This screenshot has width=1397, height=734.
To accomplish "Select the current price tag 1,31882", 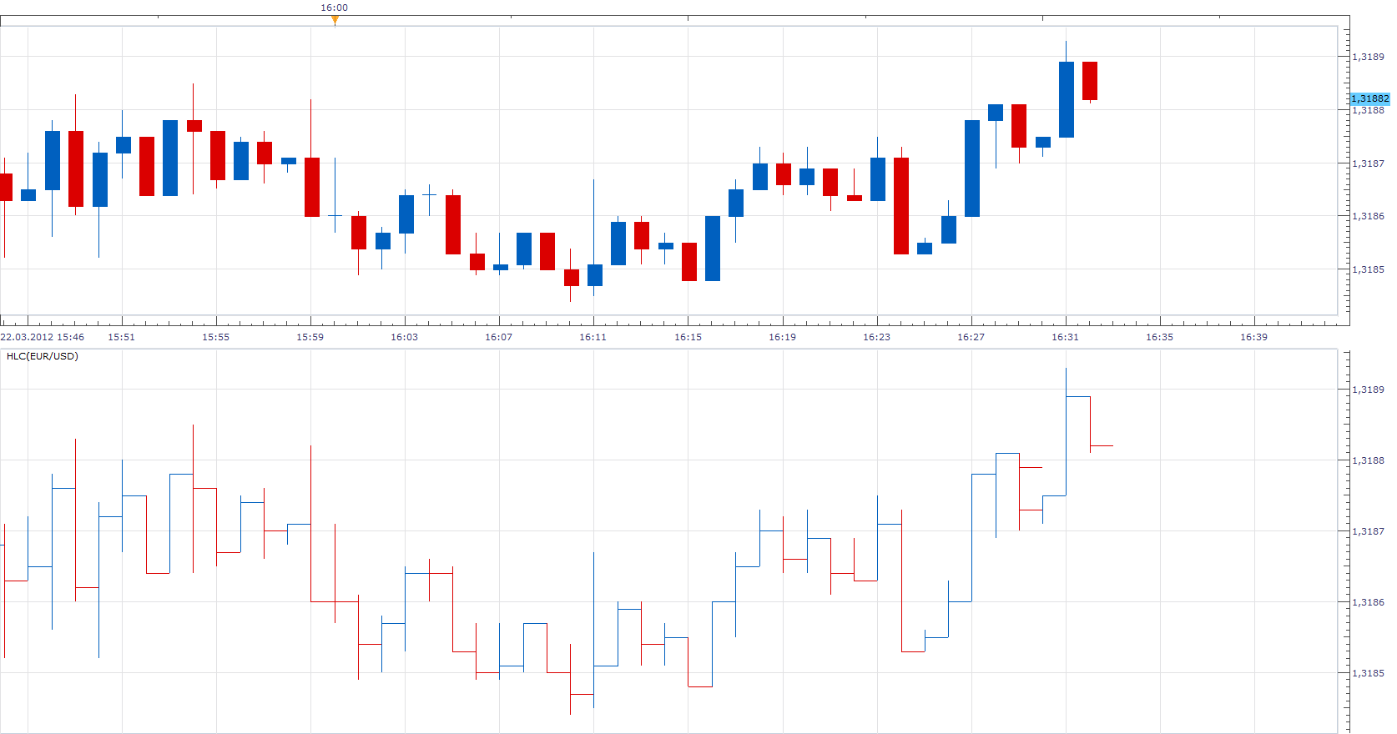I will point(1369,98).
